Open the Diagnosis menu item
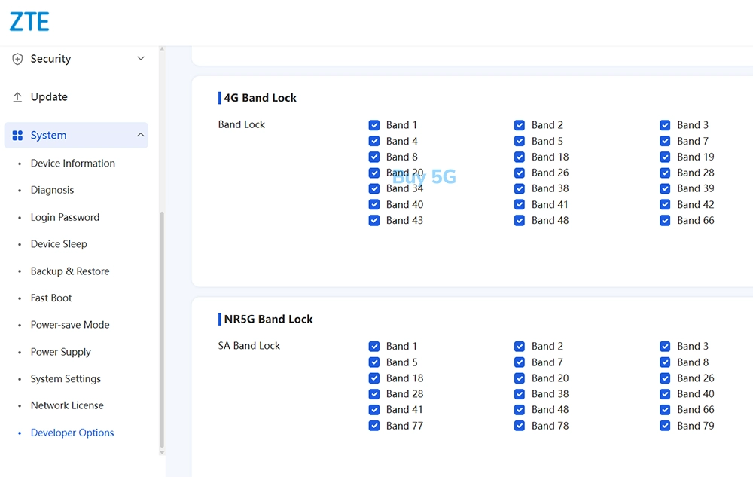The width and height of the screenshot is (753, 477). (x=53, y=190)
